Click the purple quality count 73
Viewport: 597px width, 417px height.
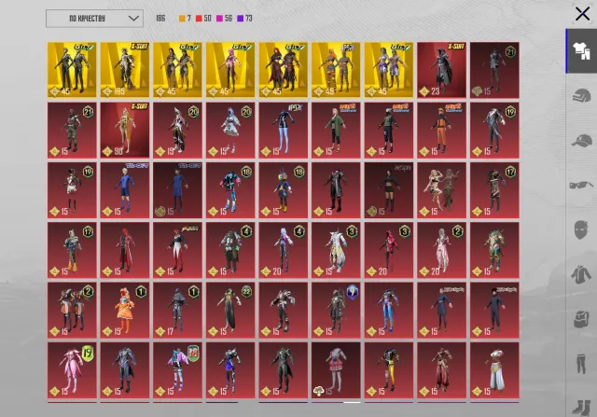(x=249, y=19)
